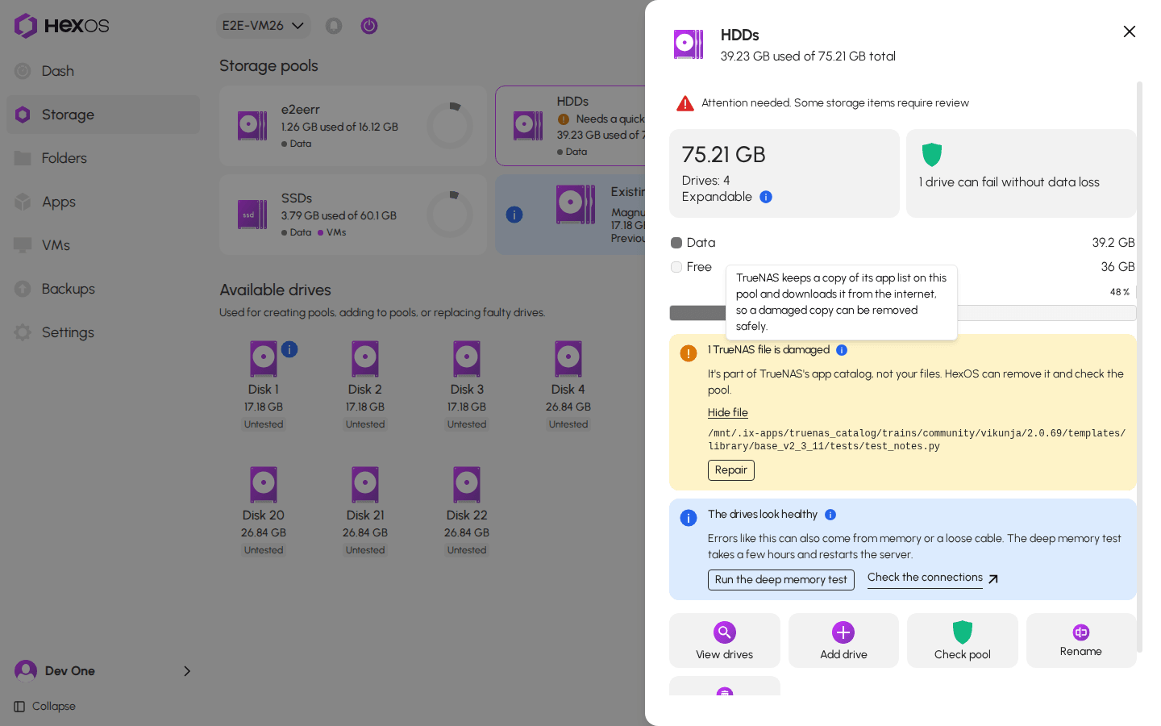The image size is (1161, 726).
Task: Select the e2eerr storage pool card
Action: [x=353, y=126]
